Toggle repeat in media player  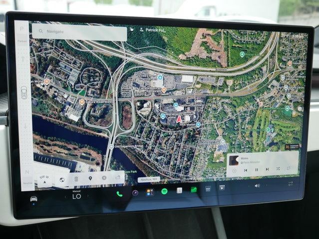[289, 168]
